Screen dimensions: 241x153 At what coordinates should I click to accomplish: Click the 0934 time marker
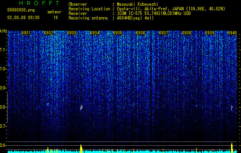point(95,33)
